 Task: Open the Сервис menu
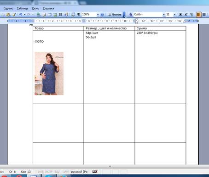pos(8,8)
